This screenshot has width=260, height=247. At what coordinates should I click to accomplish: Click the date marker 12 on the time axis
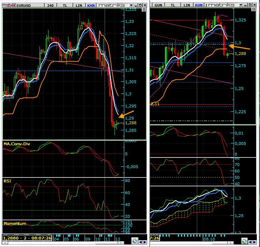pos(118,239)
